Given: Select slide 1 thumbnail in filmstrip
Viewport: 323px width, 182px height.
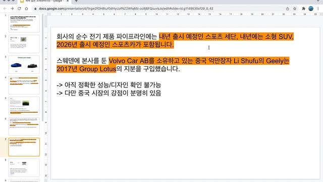Looking at the screenshot, I should (24, 23).
